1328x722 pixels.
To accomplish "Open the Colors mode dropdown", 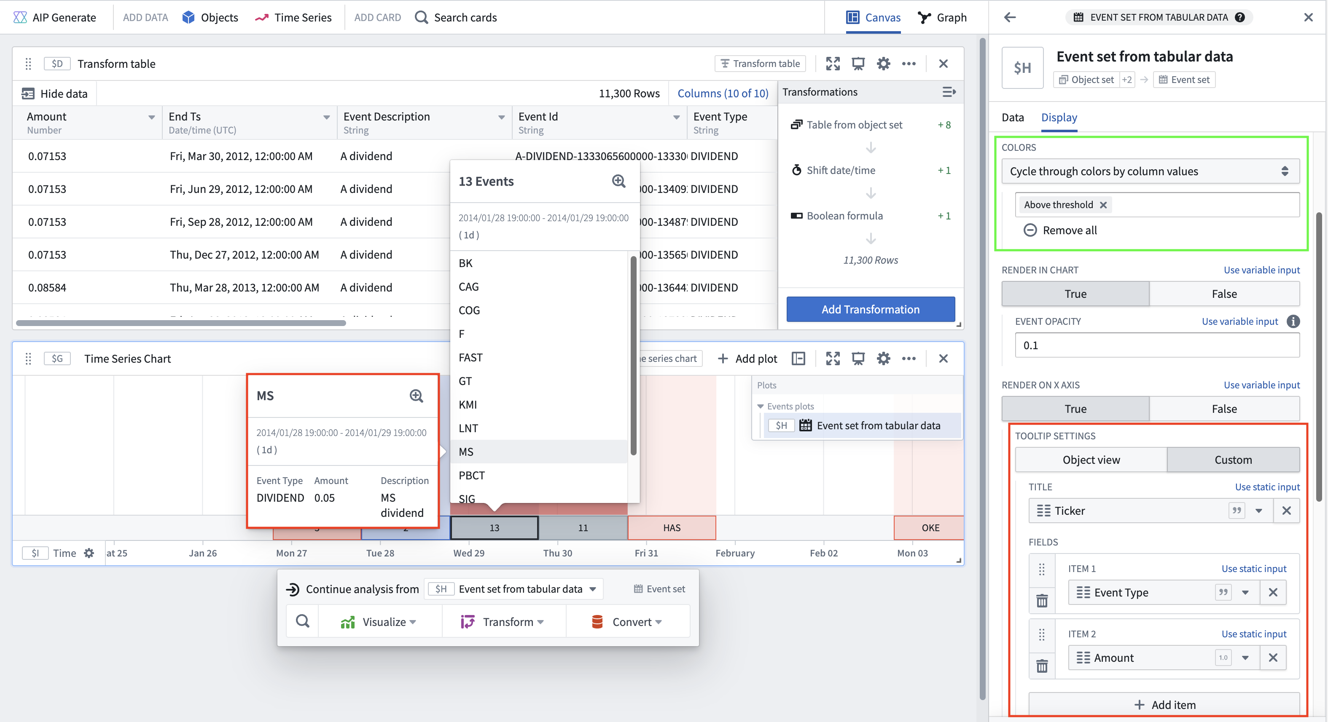I will [x=1150, y=171].
